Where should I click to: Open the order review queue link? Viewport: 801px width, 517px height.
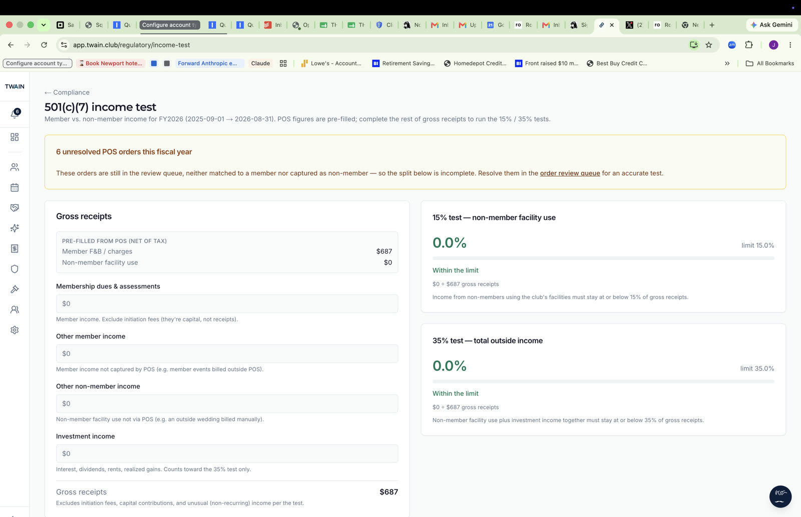(x=570, y=173)
